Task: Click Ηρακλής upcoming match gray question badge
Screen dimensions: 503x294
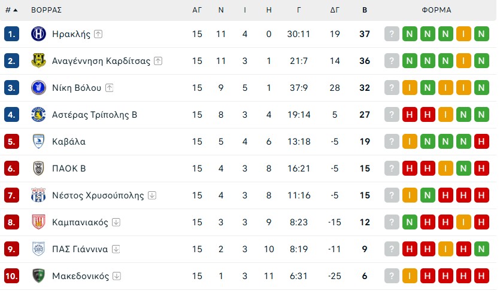Action: click(392, 34)
